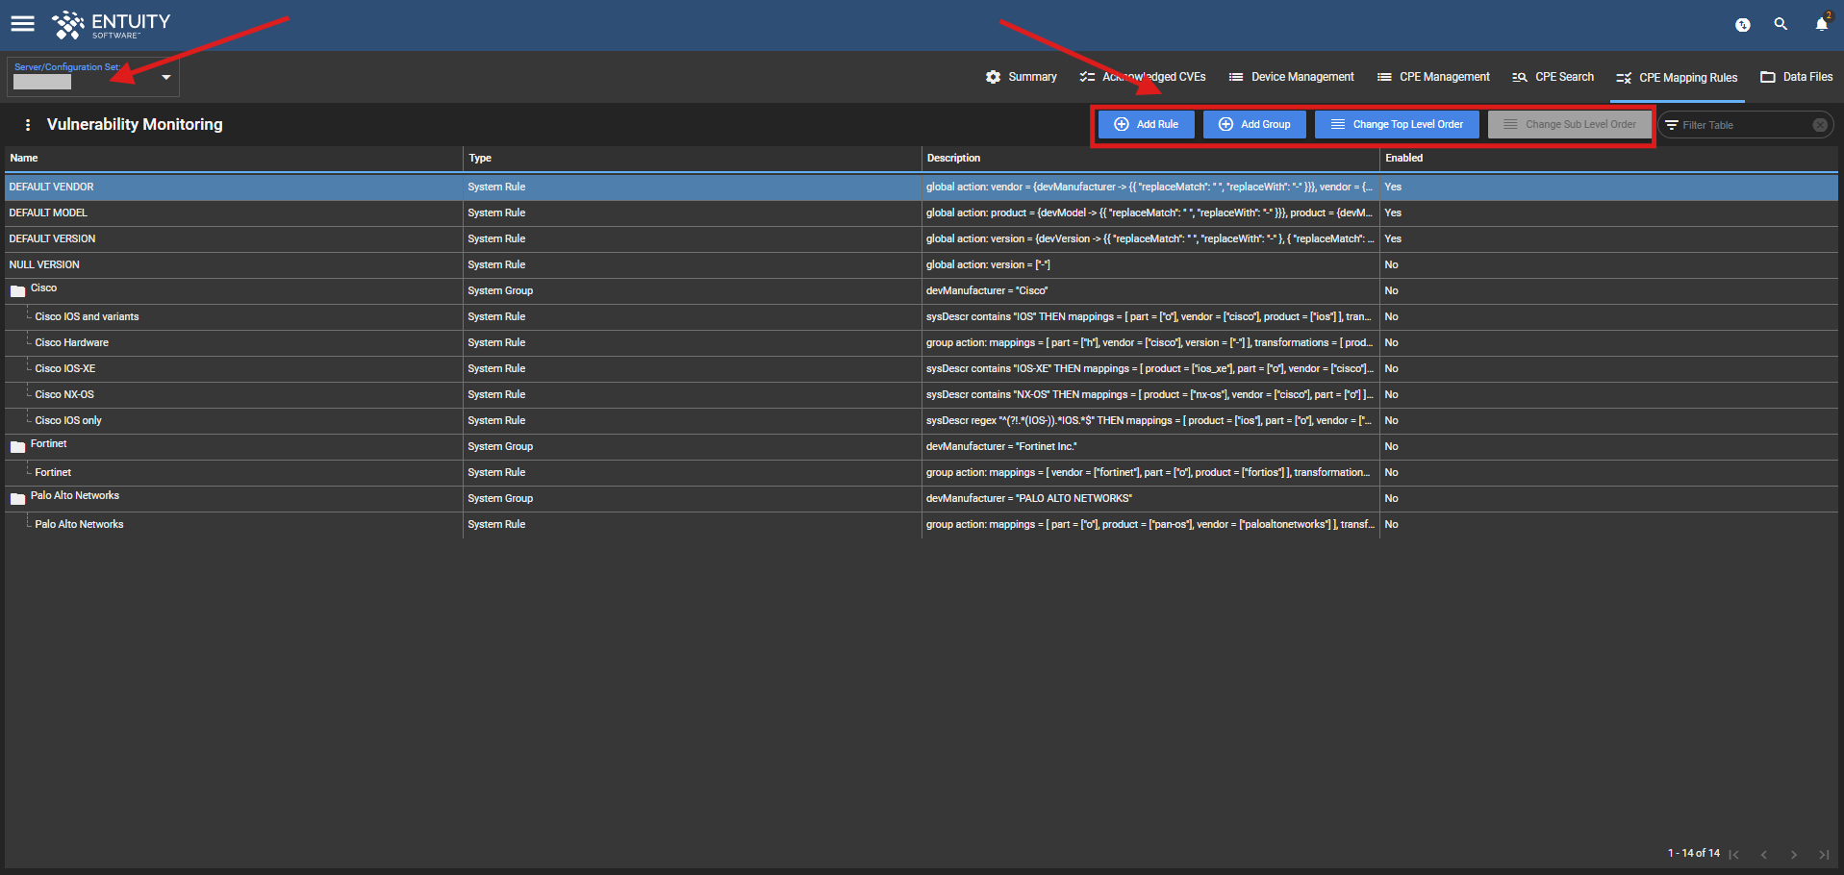This screenshot has height=875, width=1844.
Task: Switch to the Device Management tab
Action: point(1292,77)
